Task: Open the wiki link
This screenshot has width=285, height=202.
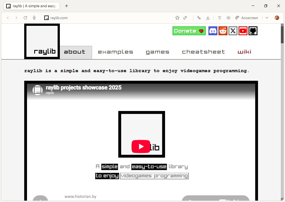Action: pyautogui.click(x=244, y=52)
